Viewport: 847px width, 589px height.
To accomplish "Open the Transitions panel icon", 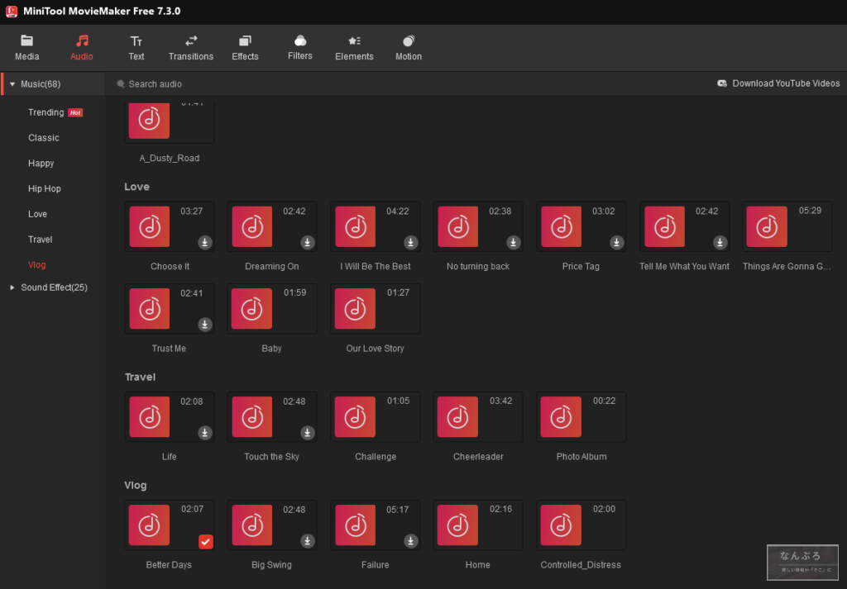I will coord(191,40).
